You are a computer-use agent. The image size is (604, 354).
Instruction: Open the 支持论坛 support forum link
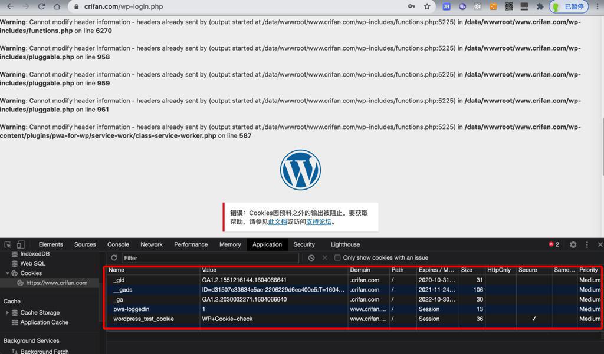point(319,221)
